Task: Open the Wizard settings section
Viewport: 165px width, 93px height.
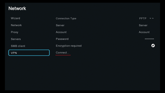Action: pos(15,18)
